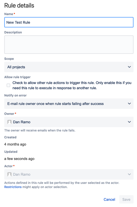This screenshot has width=137, height=207.
Task: Click Dan Ramo's avatar in the Owner field
Action: [x=9, y=122]
